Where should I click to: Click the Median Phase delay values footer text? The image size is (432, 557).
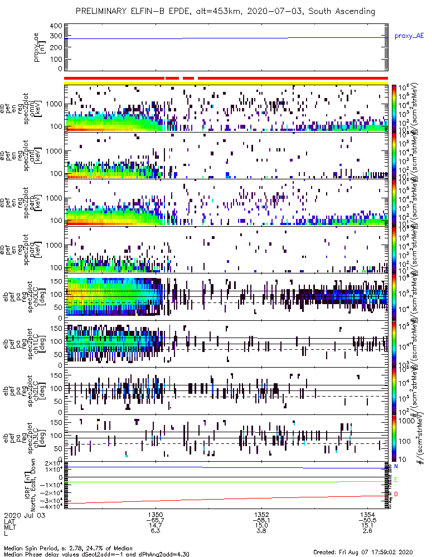[96, 554]
